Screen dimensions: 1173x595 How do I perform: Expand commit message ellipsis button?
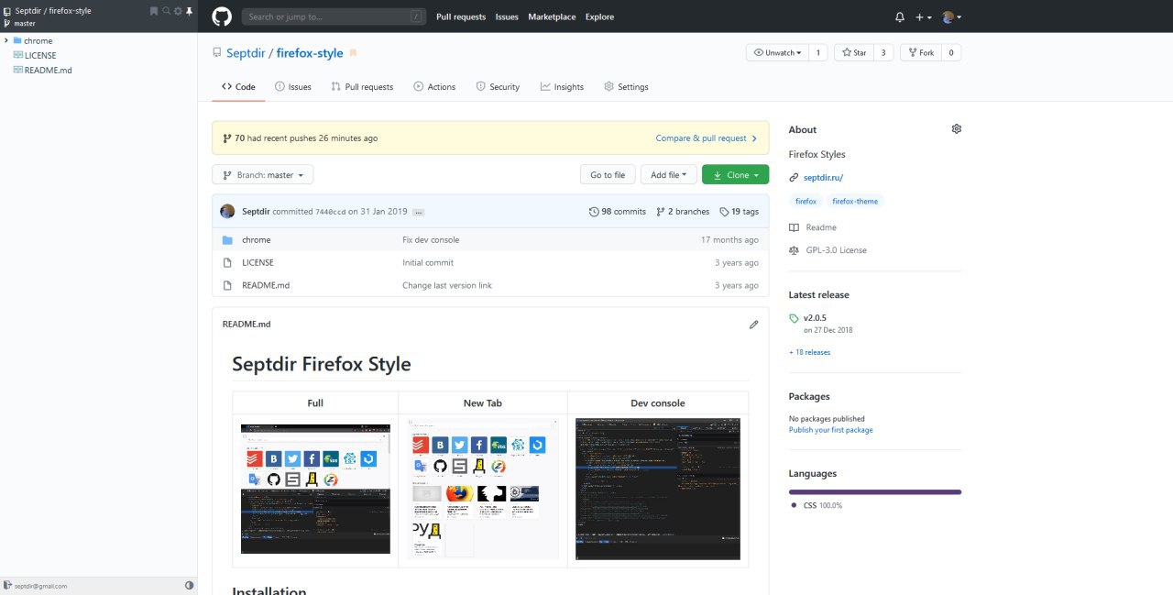418,212
